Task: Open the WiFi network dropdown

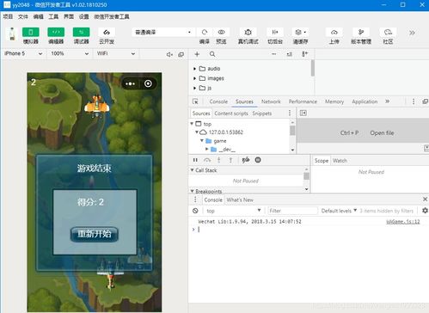Action: [116, 53]
